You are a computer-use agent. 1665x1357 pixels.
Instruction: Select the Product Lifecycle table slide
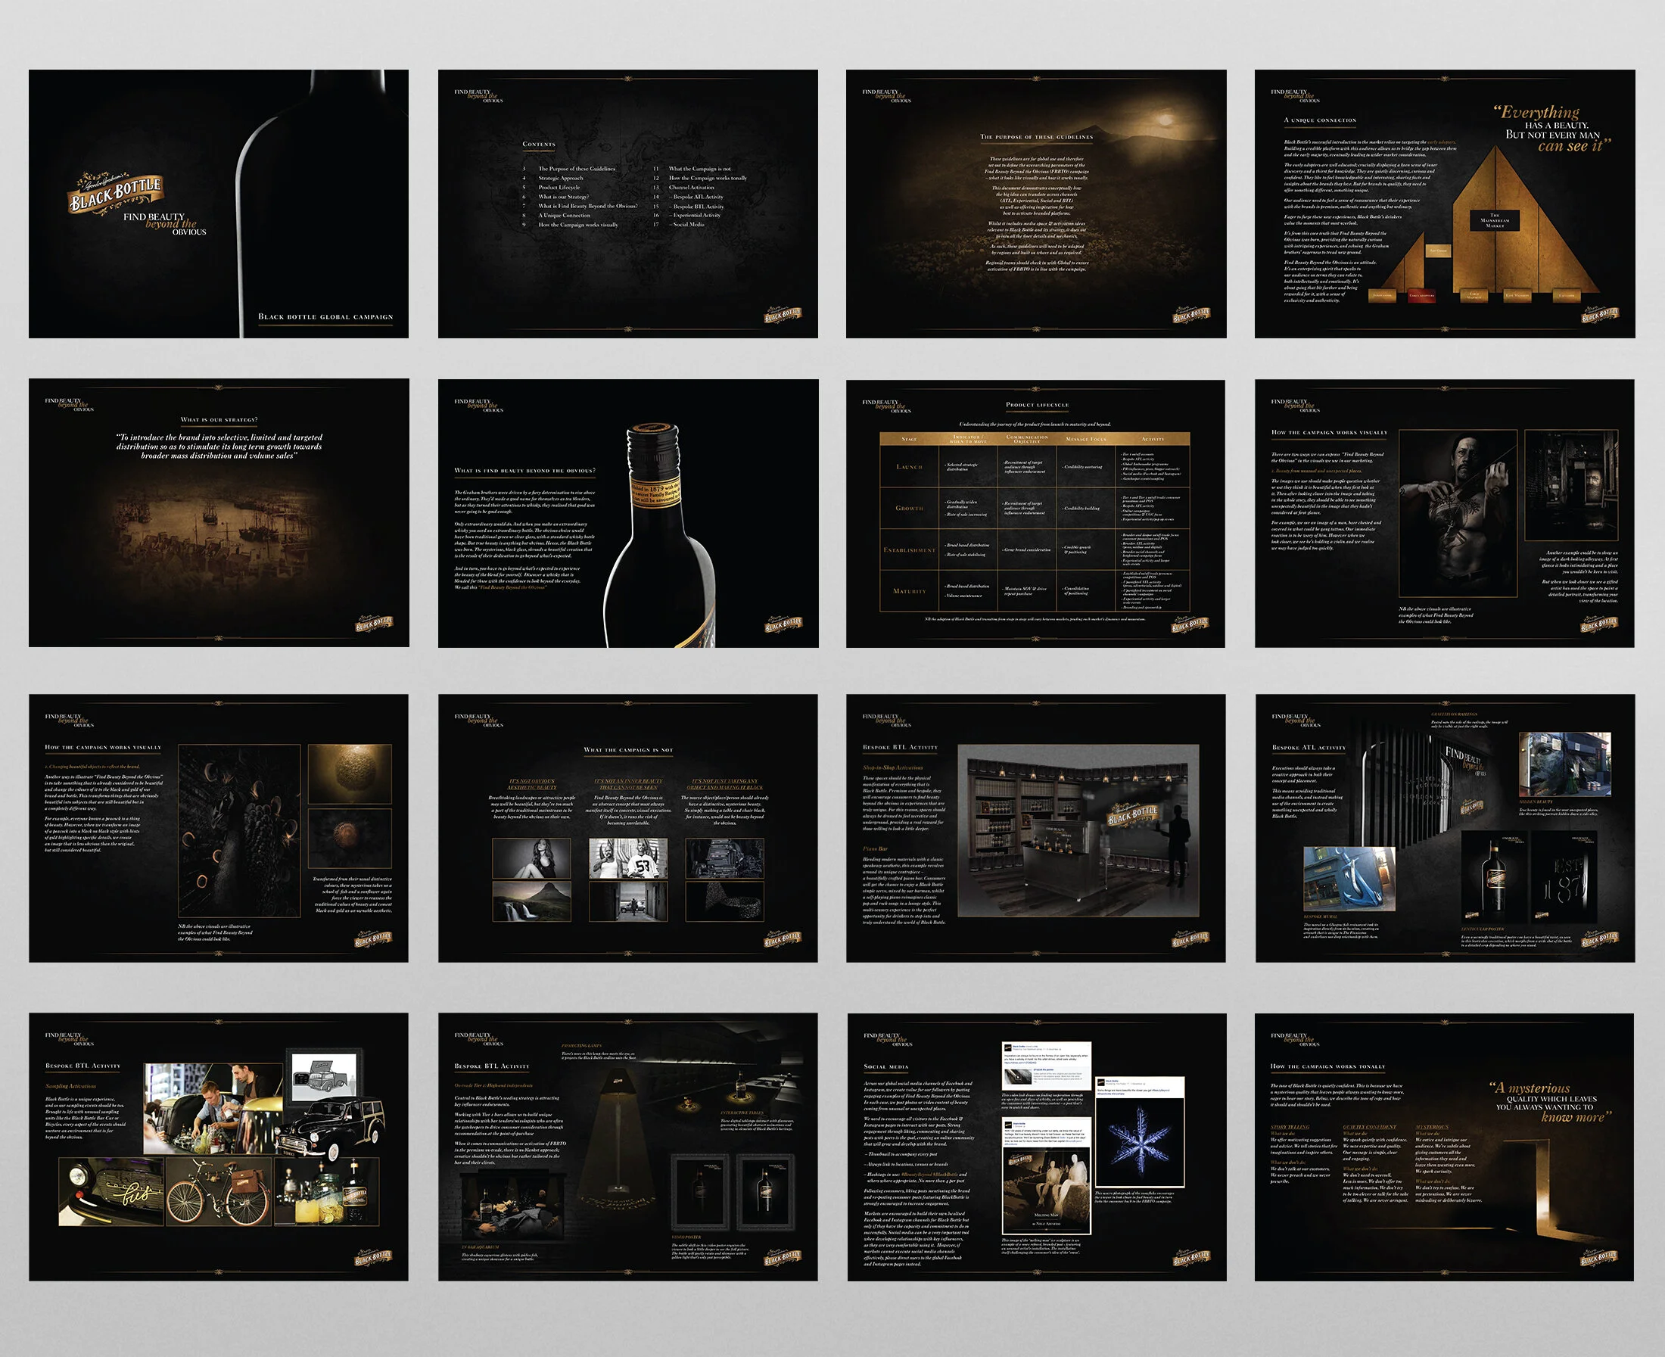point(1036,513)
